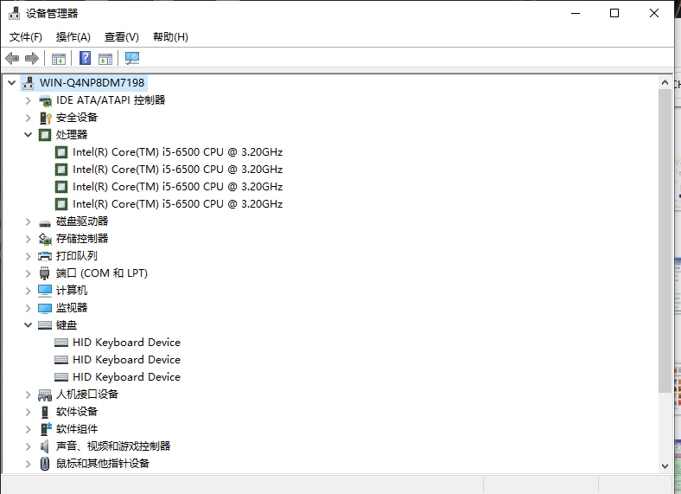Open the 查看(V) menu
681x494 pixels.
tap(122, 37)
